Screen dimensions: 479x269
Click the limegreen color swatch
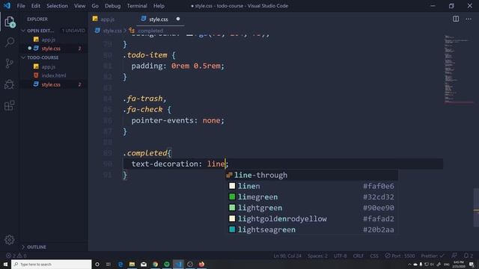(232, 197)
